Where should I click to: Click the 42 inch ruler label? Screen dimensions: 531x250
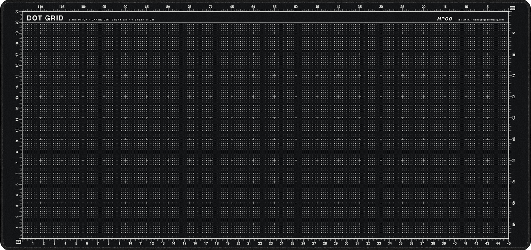click(x=477, y=243)
